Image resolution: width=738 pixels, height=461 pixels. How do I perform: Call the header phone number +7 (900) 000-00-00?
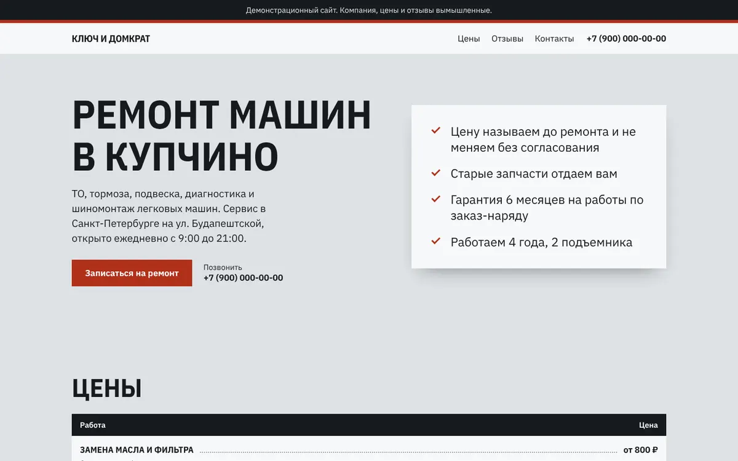[626, 39]
